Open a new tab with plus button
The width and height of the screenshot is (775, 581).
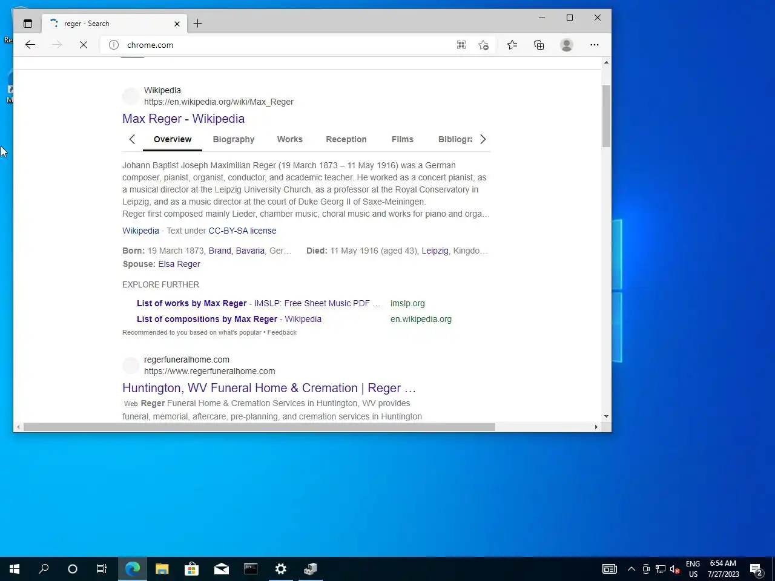point(197,24)
